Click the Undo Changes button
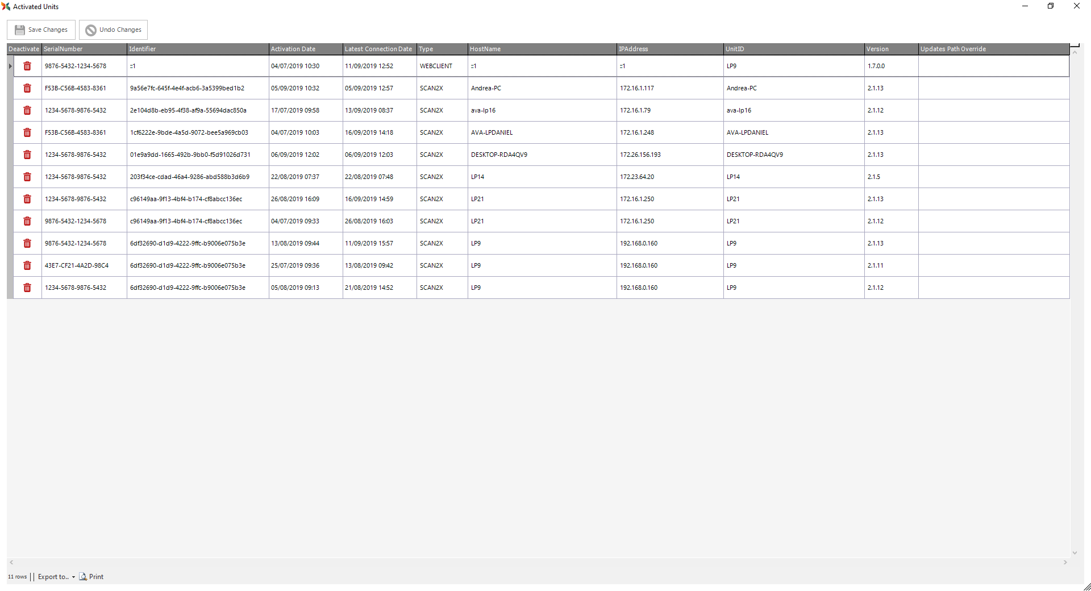The image size is (1091, 591). [x=114, y=30]
